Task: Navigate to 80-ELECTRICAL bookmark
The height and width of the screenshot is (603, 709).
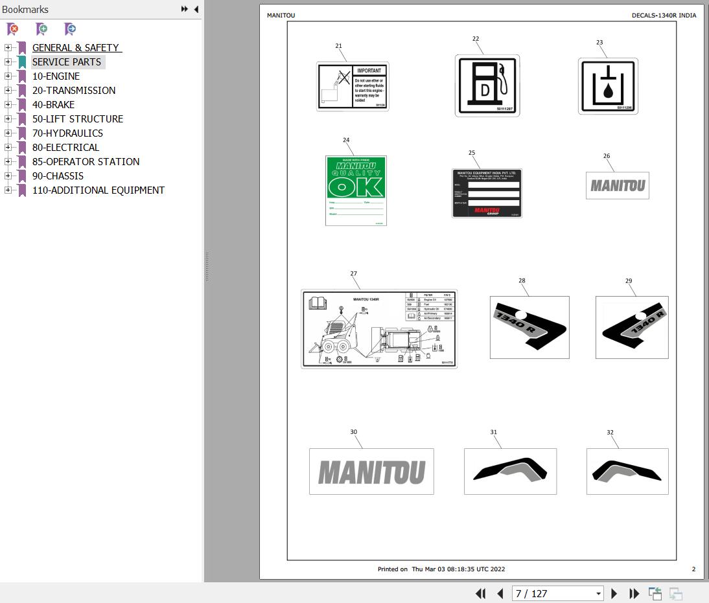Action: (x=66, y=148)
